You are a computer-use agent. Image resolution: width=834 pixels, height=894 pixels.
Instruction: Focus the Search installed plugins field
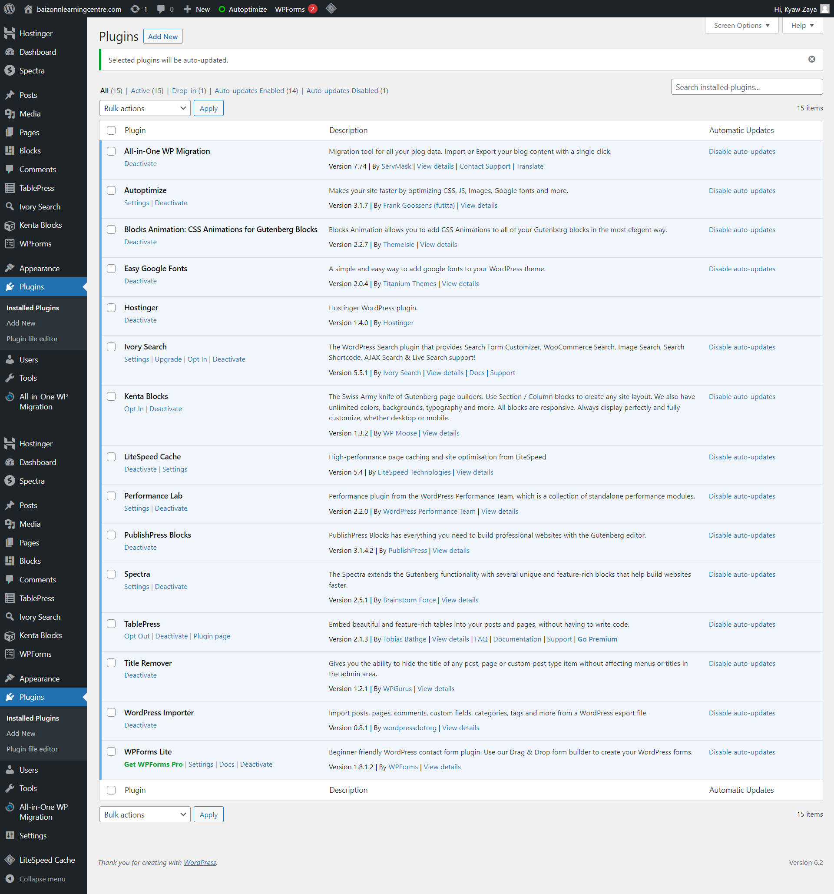coord(746,87)
